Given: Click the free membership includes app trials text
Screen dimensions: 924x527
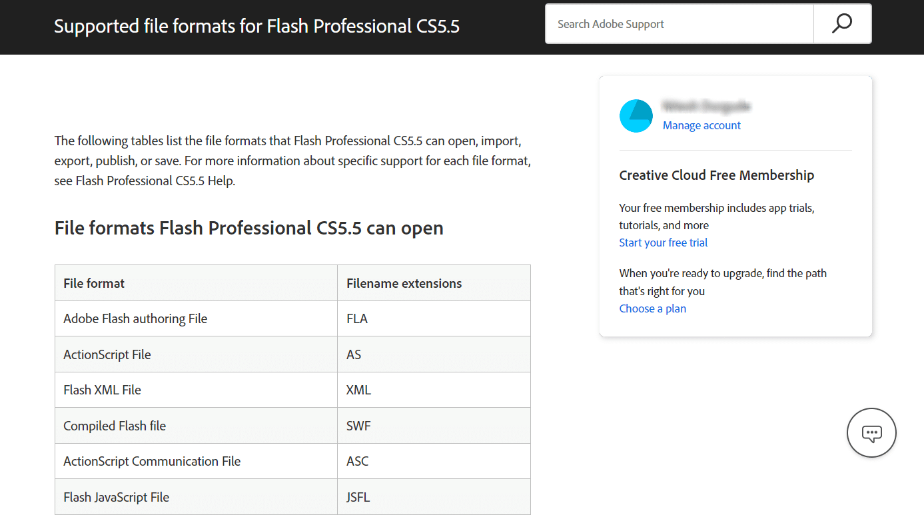Looking at the screenshot, I should [x=717, y=217].
